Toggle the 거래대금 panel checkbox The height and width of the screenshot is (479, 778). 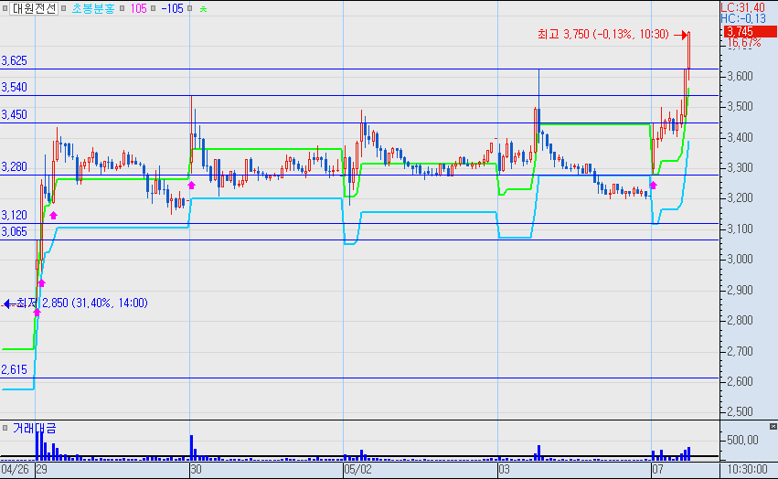point(5,428)
